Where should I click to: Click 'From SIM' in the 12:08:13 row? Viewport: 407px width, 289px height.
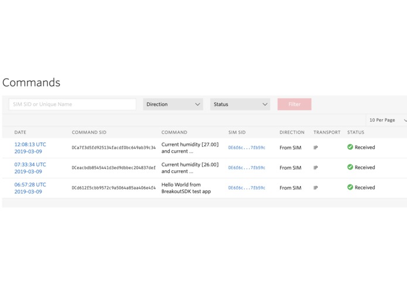(290, 147)
